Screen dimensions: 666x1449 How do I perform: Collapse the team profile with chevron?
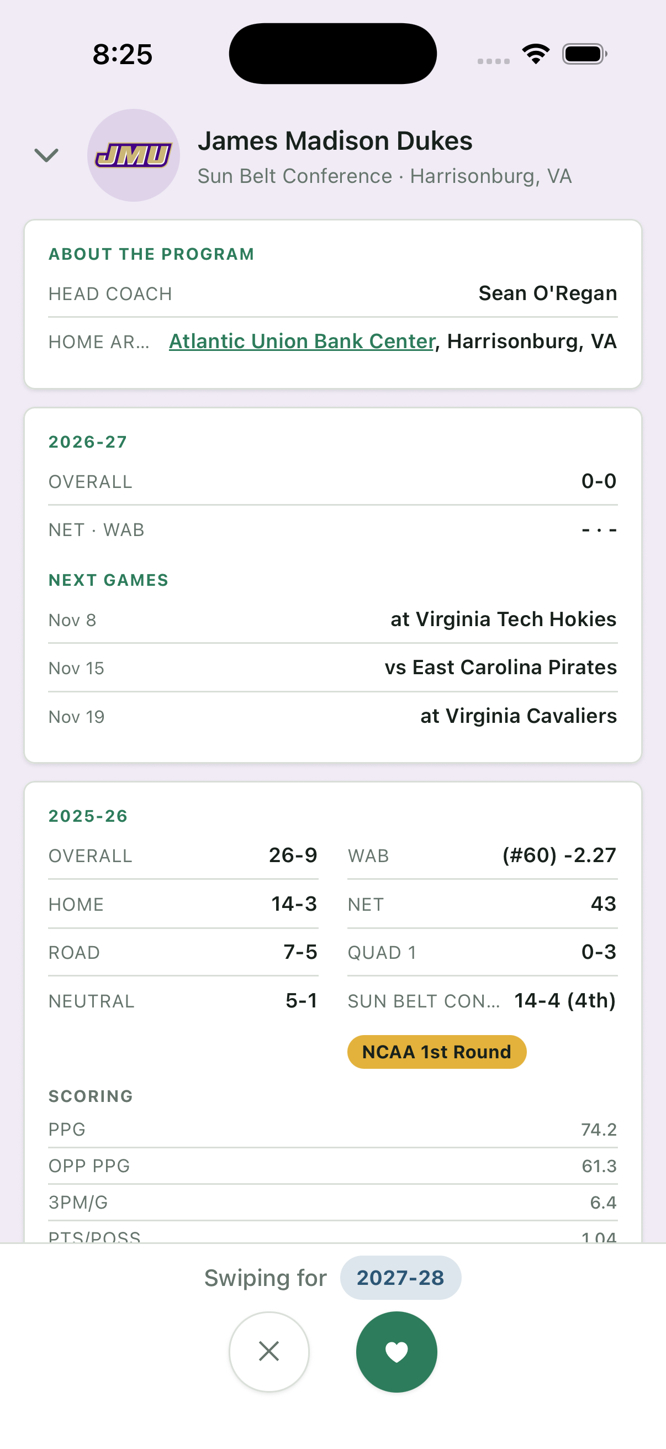46,155
